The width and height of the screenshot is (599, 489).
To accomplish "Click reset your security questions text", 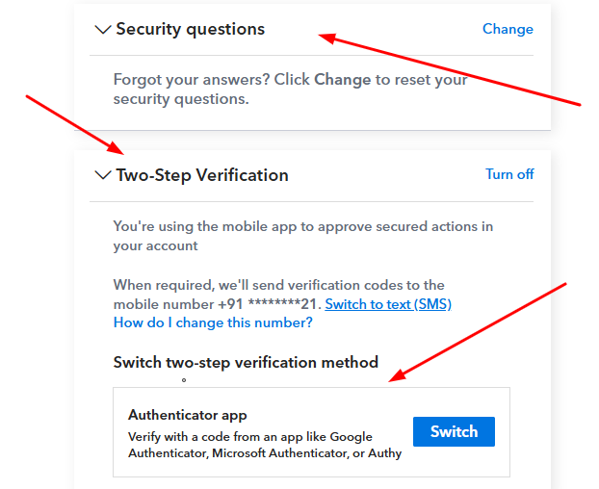I will [x=290, y=90].
